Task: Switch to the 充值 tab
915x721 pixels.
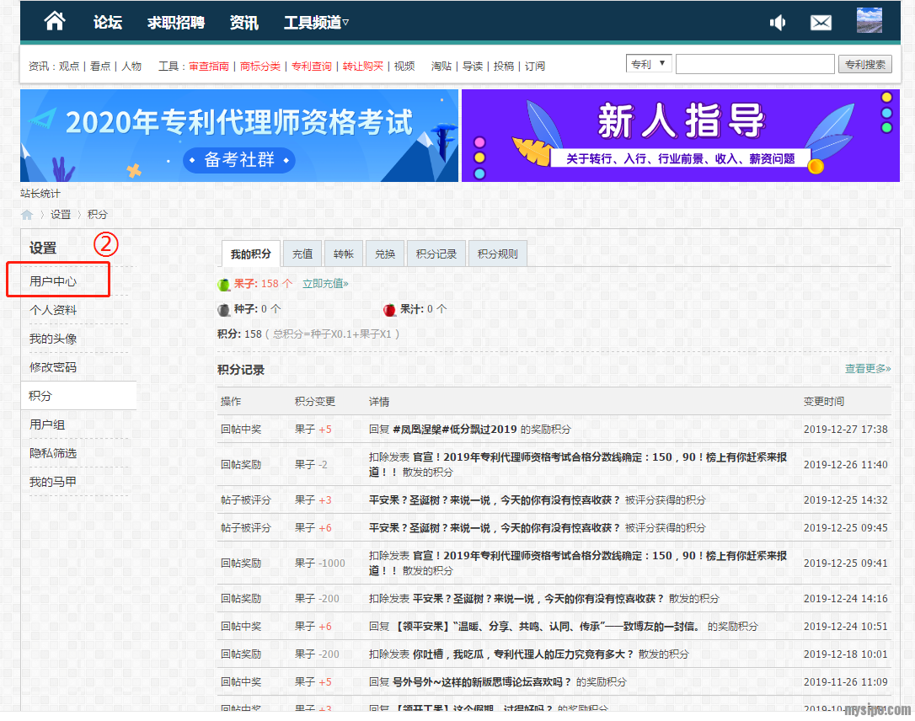Action: point(302,254)
